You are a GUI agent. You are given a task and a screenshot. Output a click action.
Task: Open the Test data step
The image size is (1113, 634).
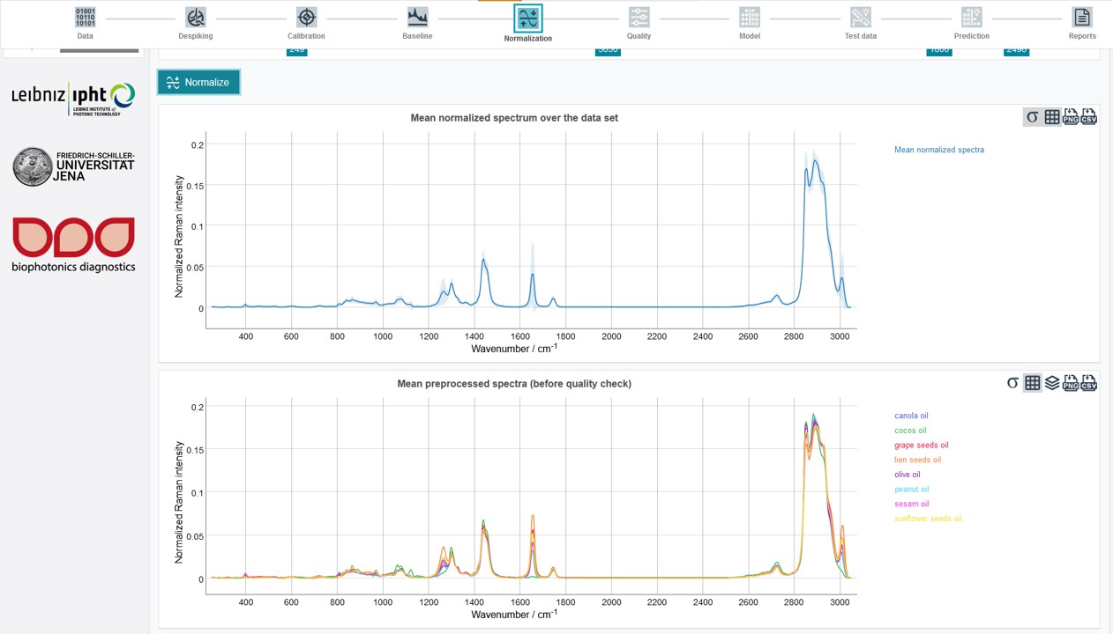click(861, 23)
